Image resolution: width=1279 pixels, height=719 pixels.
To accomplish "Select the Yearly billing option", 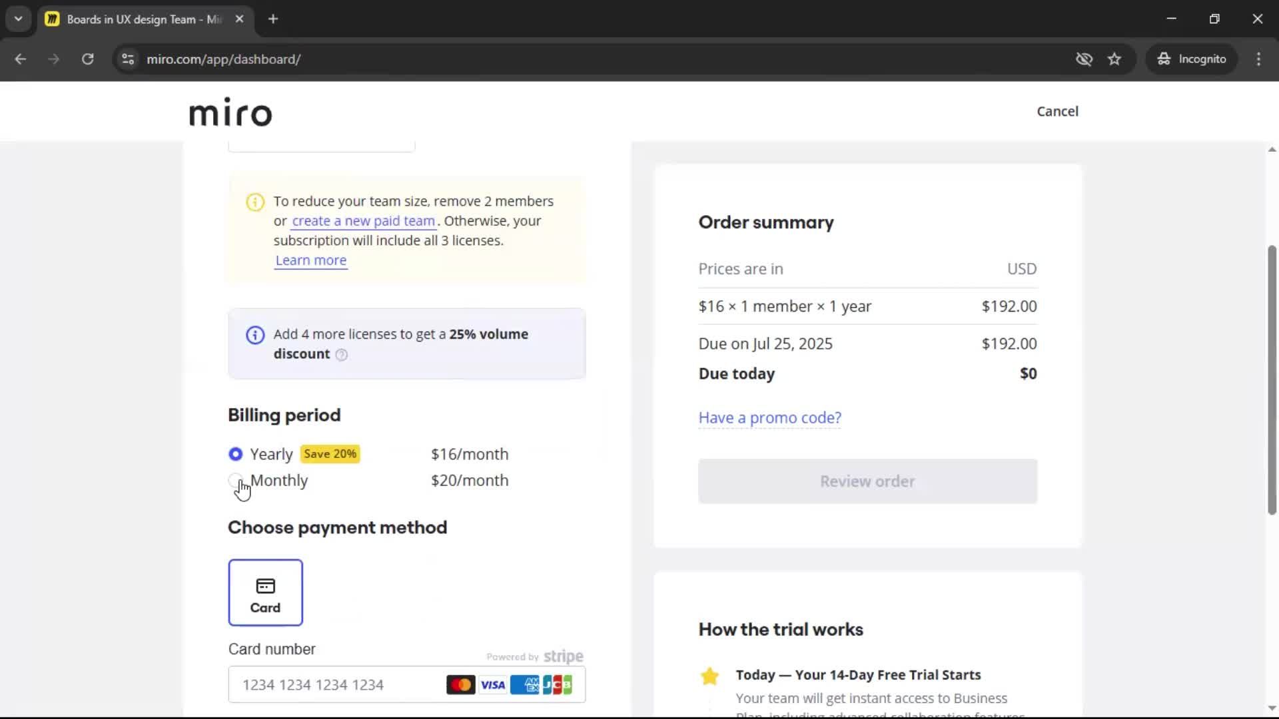I will [234, 454].
